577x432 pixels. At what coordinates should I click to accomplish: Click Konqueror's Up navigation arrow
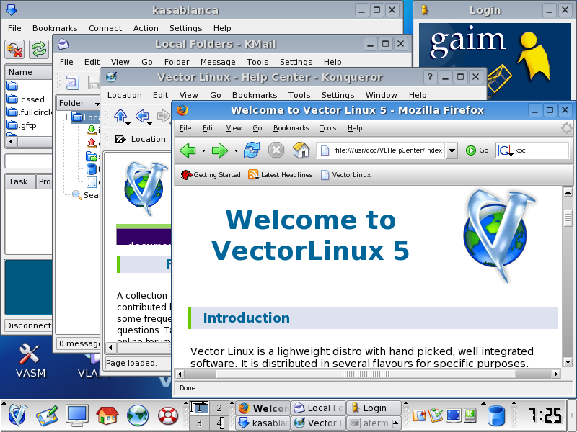point(120,116)
